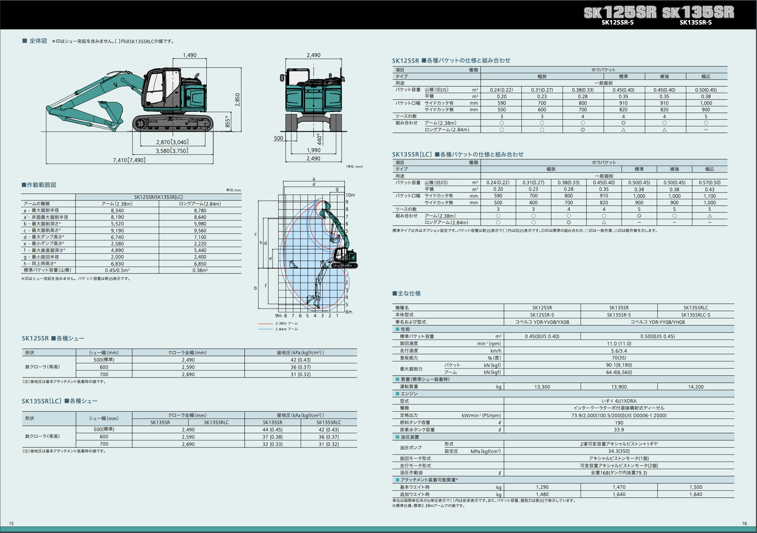The height and width of the screenshot is (533, 757).
Task: Click engine model いすゞ 4JJ1XDRA
Action: (x=619, y=401)
